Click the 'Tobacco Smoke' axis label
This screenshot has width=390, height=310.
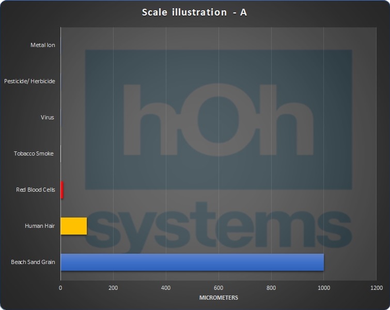[x=34, y=153]
